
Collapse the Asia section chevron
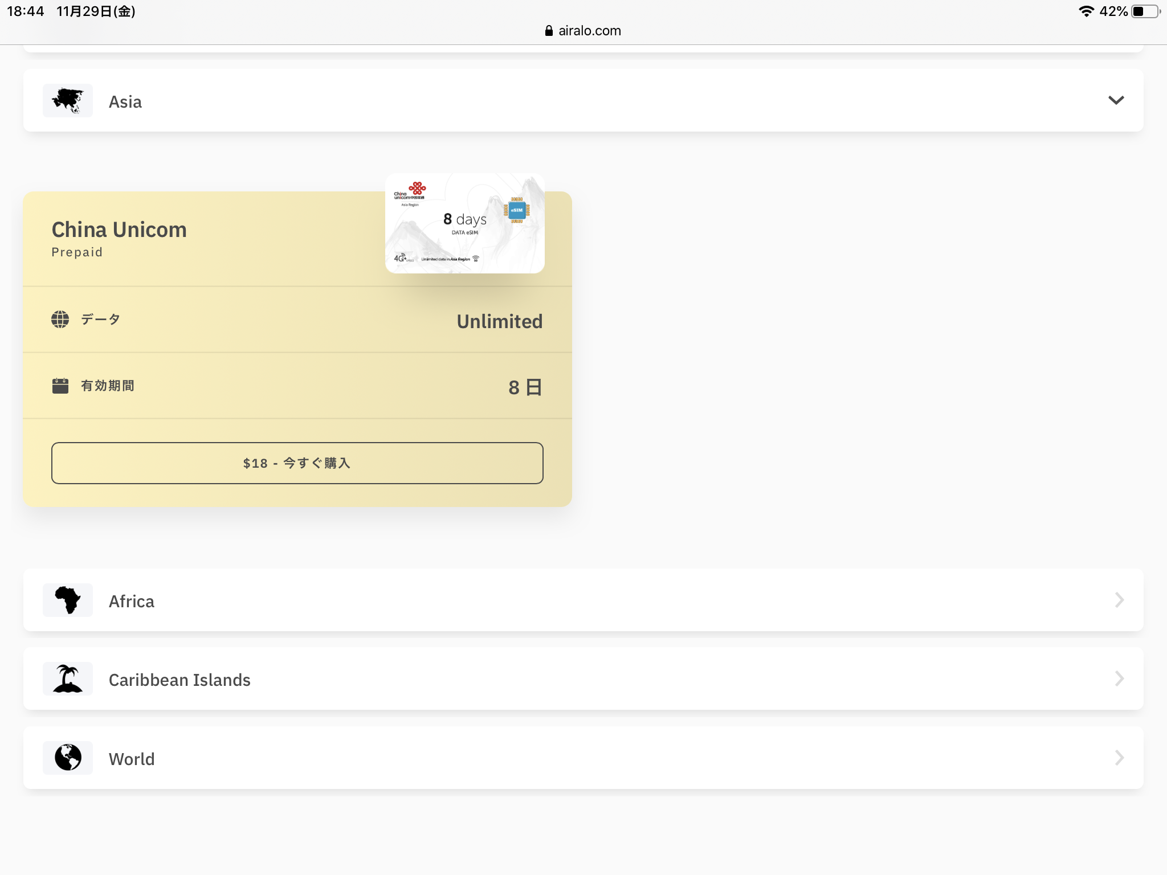point(1116,100)
